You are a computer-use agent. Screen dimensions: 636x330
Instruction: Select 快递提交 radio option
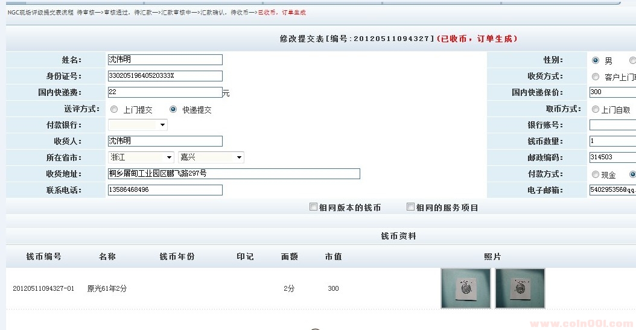click(174, 110)
